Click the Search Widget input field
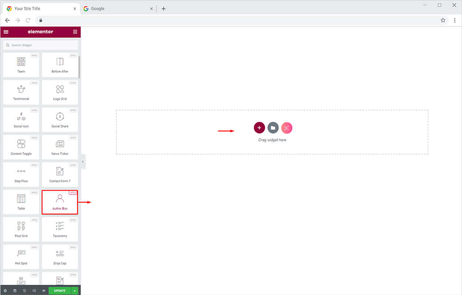Image resolution: width=462 pixels, height=295 pixels. 40,45
